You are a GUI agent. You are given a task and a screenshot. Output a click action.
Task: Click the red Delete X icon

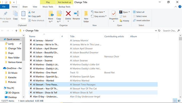point(68,13)
